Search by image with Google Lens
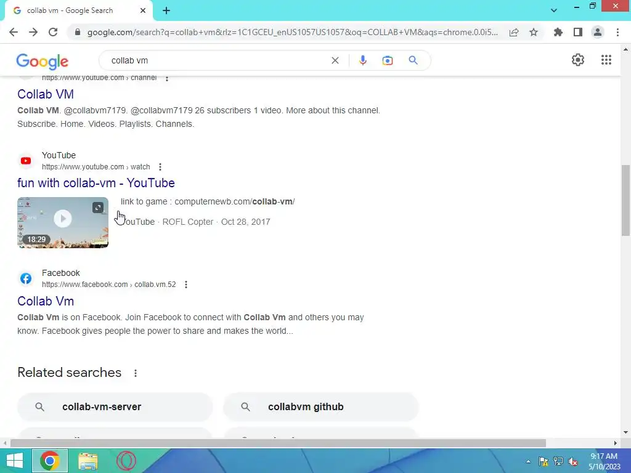Viewport: 631px width, 473px height. coord(387,60)
